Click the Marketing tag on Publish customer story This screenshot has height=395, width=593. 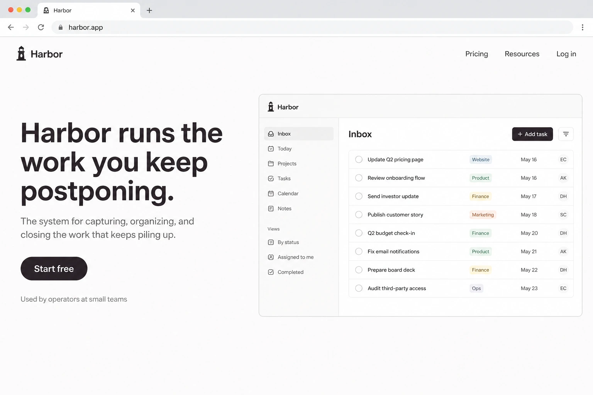483,215
